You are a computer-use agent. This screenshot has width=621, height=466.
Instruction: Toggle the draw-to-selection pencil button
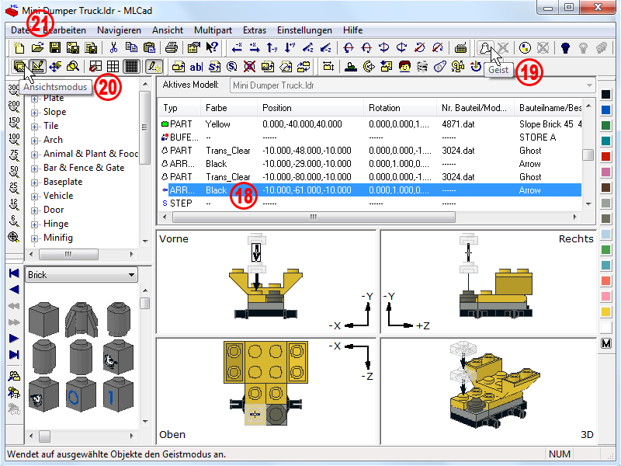coord(153,67)
